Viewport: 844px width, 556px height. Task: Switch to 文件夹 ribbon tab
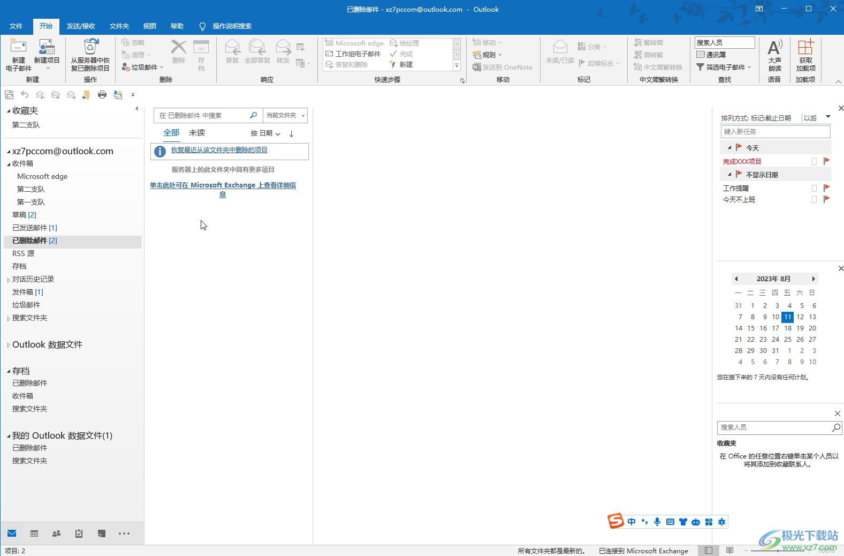(x=119, y=26)
